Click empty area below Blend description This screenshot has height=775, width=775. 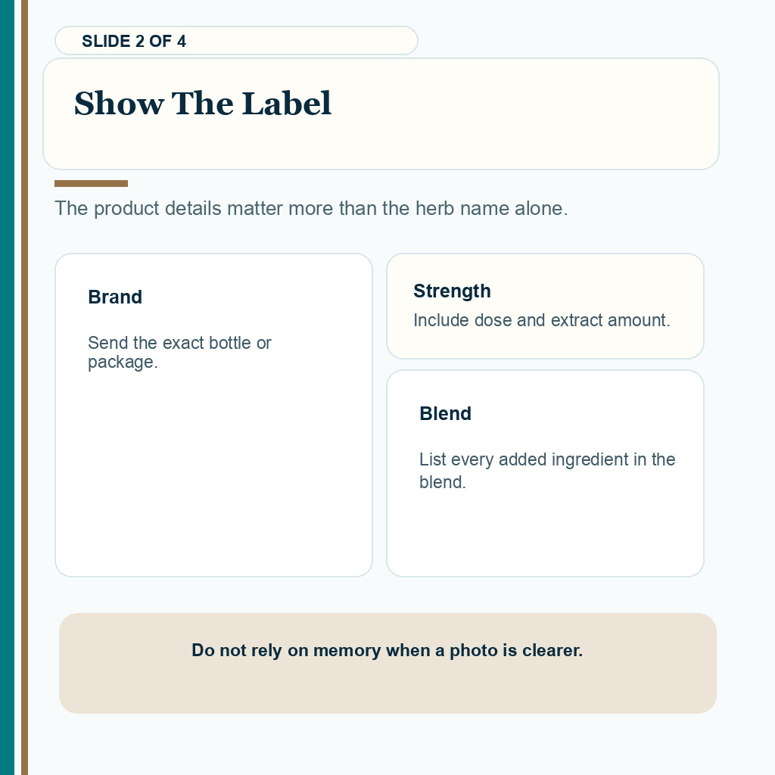545,534
